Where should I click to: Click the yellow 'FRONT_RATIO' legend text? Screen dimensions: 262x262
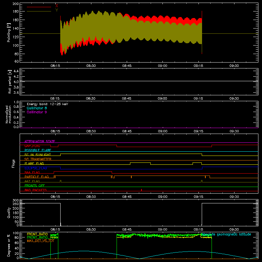(x=37, y=234)
